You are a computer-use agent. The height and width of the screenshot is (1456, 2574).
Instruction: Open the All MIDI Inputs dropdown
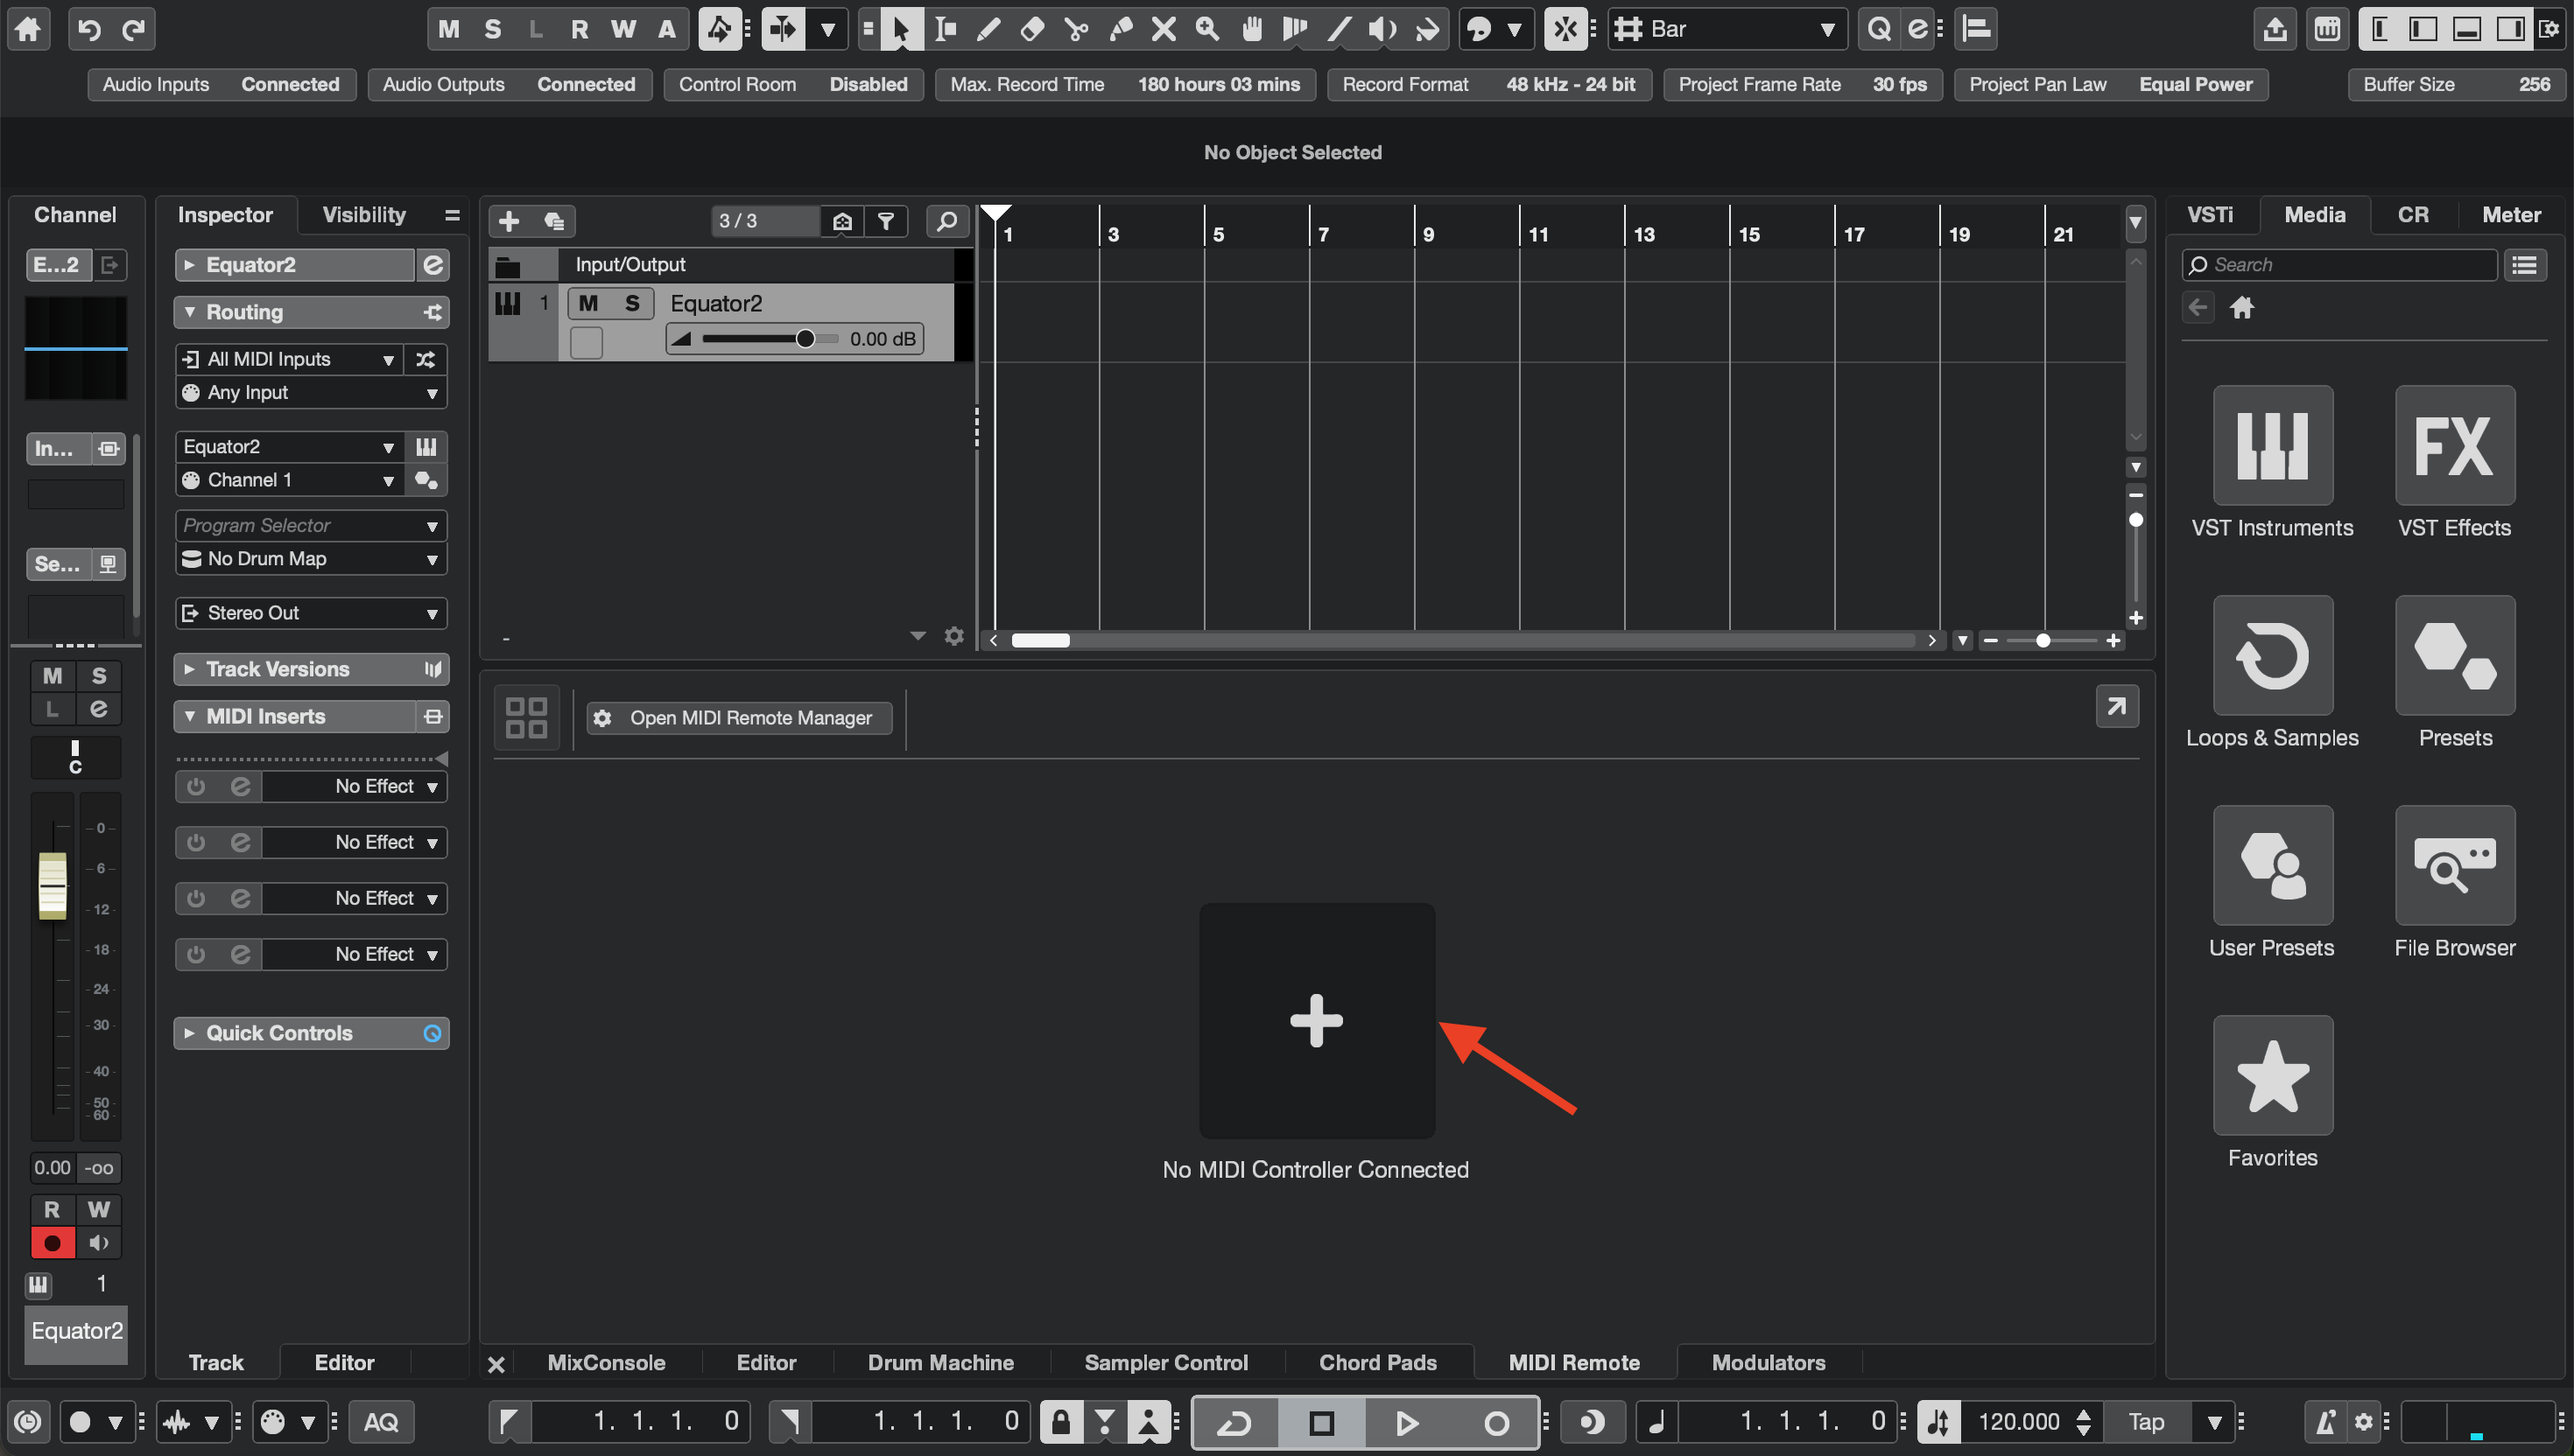[290, 359]
